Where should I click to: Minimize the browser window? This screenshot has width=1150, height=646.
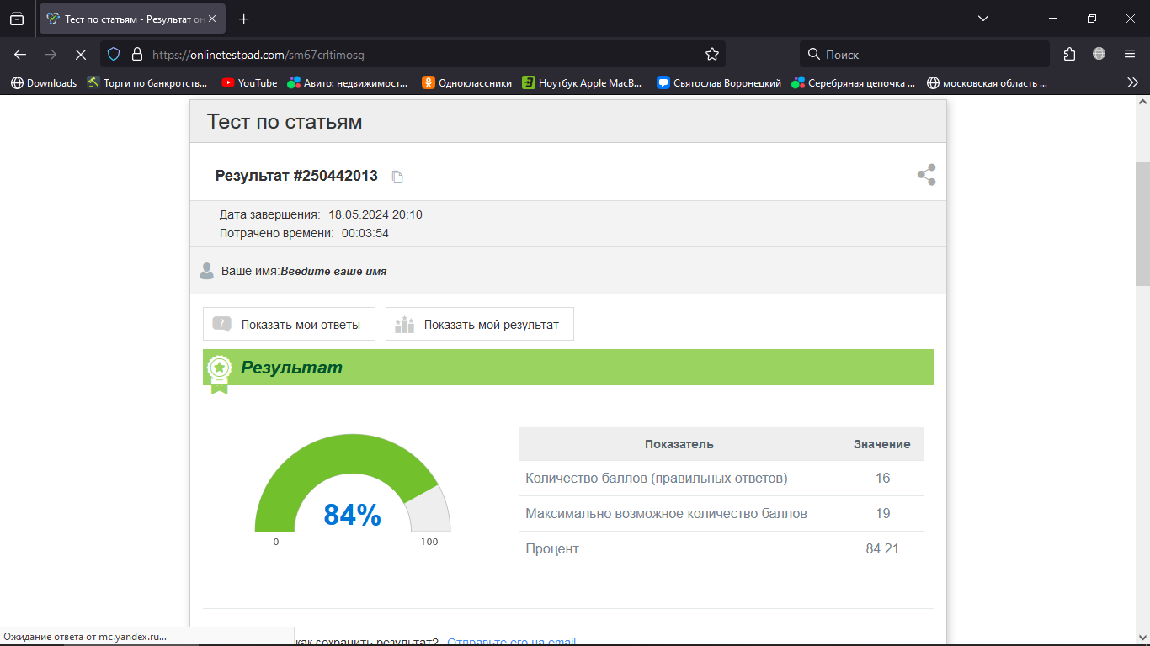[x=1053, y=19]
